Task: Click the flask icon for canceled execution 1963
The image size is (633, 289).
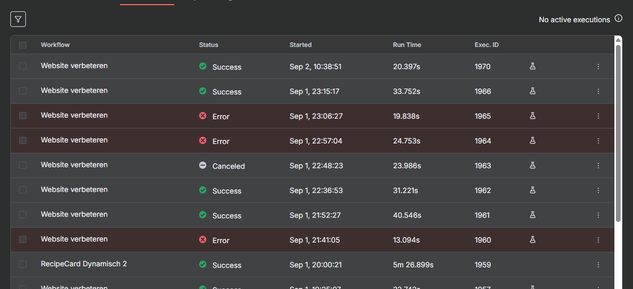Action: [x=532, y=166]
